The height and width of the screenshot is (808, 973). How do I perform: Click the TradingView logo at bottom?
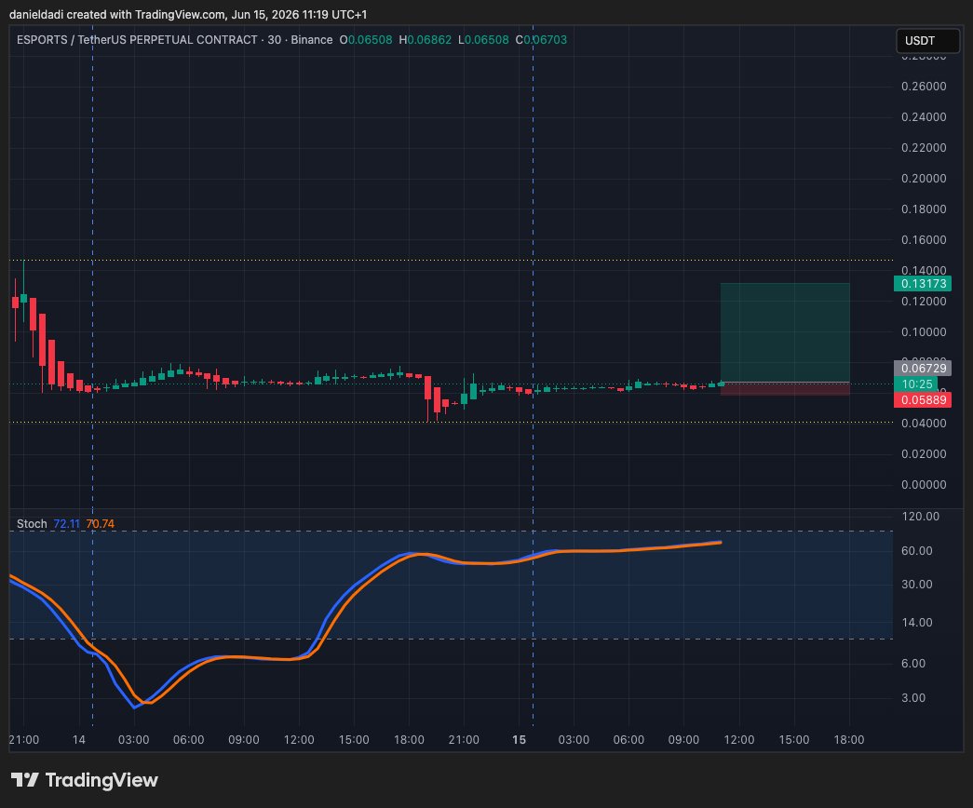click(x=85, y=780)
